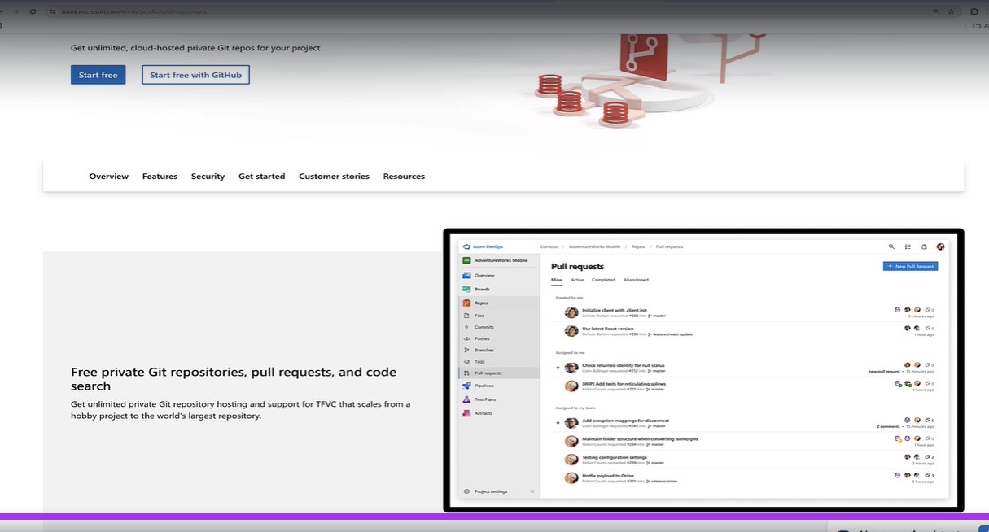Open 'Use latest React version' pull request
Screen dimensions: 989x532
[608, 329]
